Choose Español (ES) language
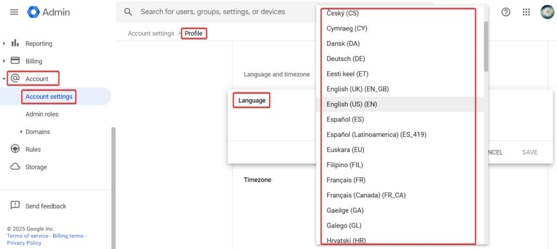The height and width of the screenshot is (249, 557). 400,120
